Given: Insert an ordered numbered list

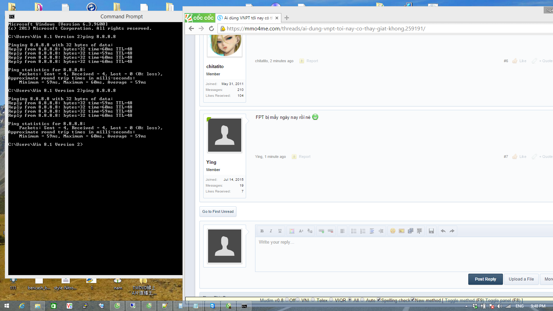Looking at the screenshot, I should 363,231.
